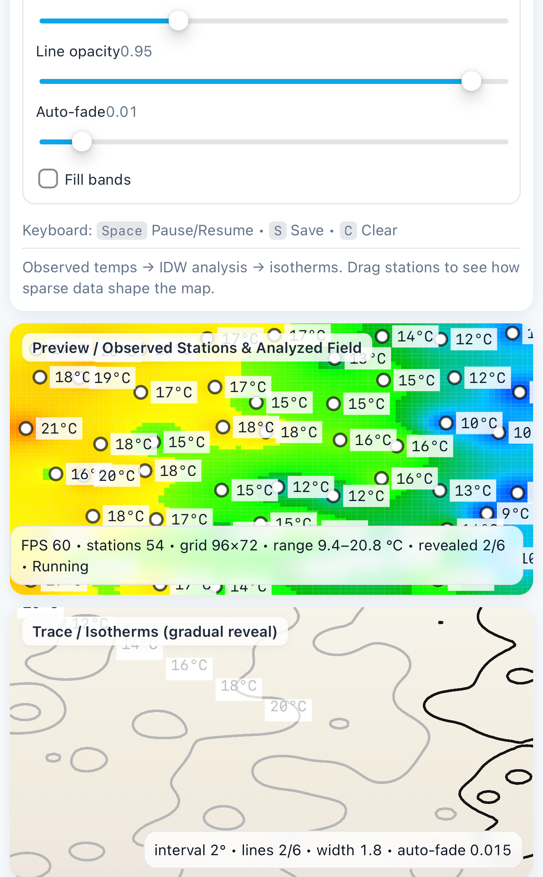Click the 18°C isotherm legend label in the Trace panel
Viewport: 543px width, 877px height.
coord(239,686)
